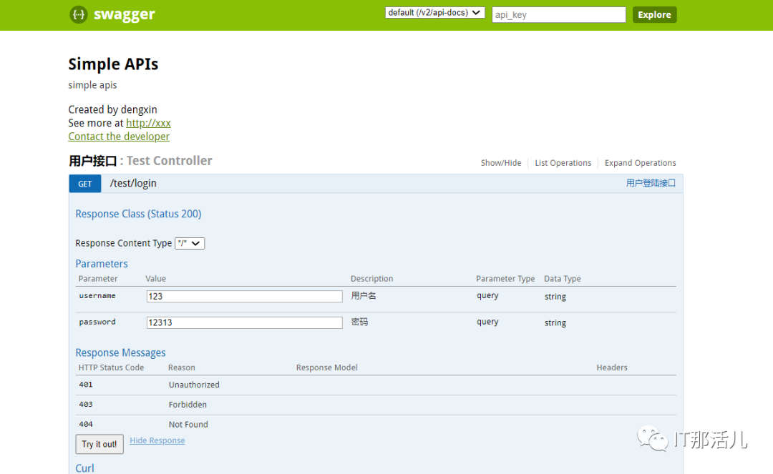Click the Forbidden reason text
The image size is (773, 474).
coord(188,405)
